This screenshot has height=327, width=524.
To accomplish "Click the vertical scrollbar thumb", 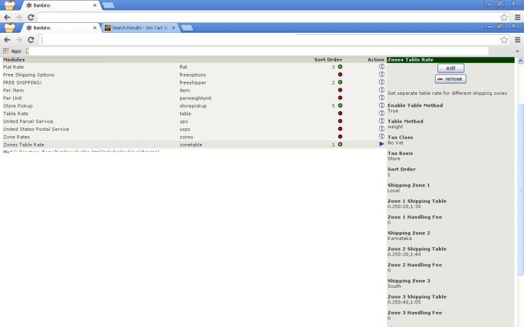I will 520,190.
